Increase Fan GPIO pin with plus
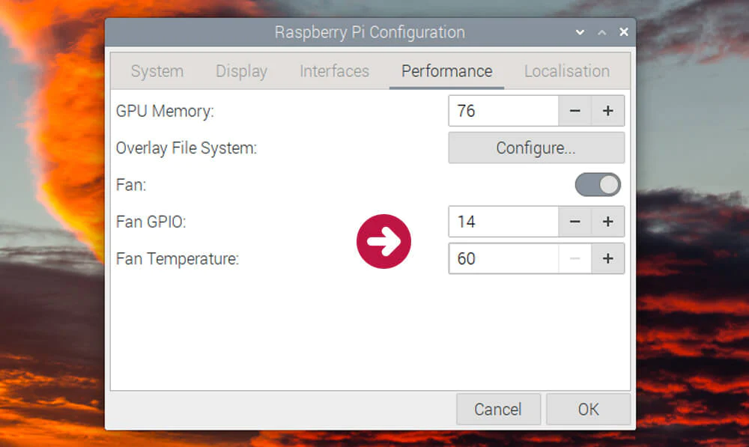Image resolution: width=749 pixels, height=447 pixels. tap(608, 222)
